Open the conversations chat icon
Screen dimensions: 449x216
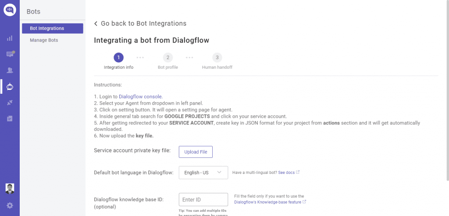[x=11, y=54]
